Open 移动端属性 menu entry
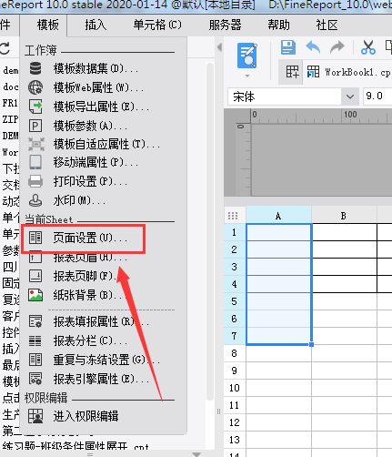Image resolution: width=392 pixels, height=457 pixels. (x=96, y=163)
